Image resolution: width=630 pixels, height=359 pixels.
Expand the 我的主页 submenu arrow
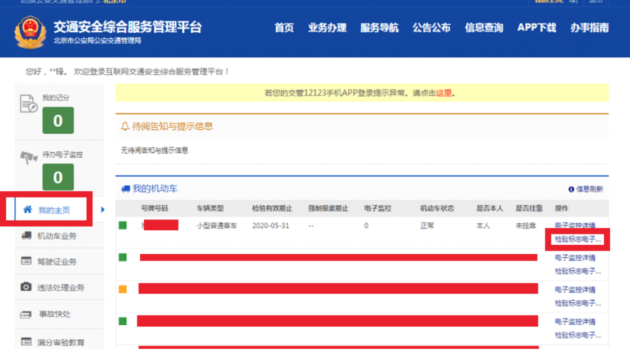[x=101, y=208]
